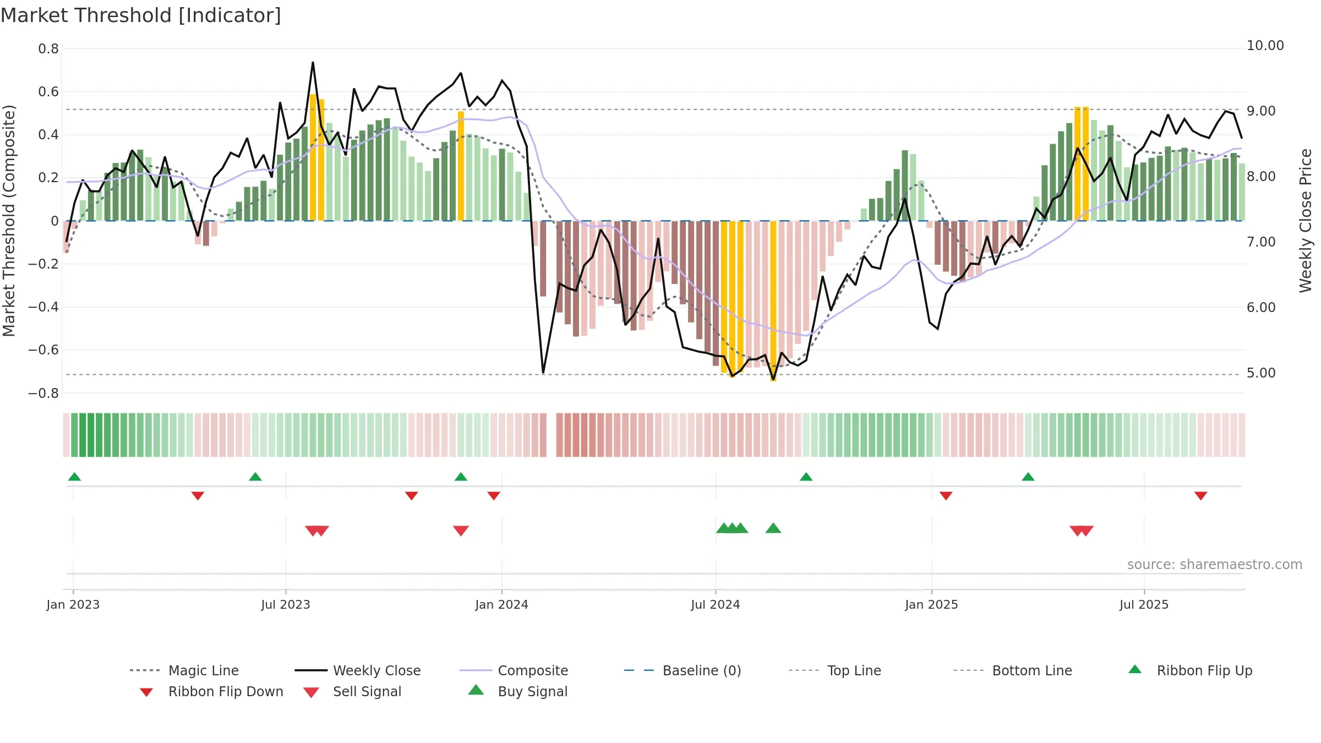Click the Market Threshold [Indicator] chart title
Viewport: 1321px width, 743px height.
tap(141, 15)
